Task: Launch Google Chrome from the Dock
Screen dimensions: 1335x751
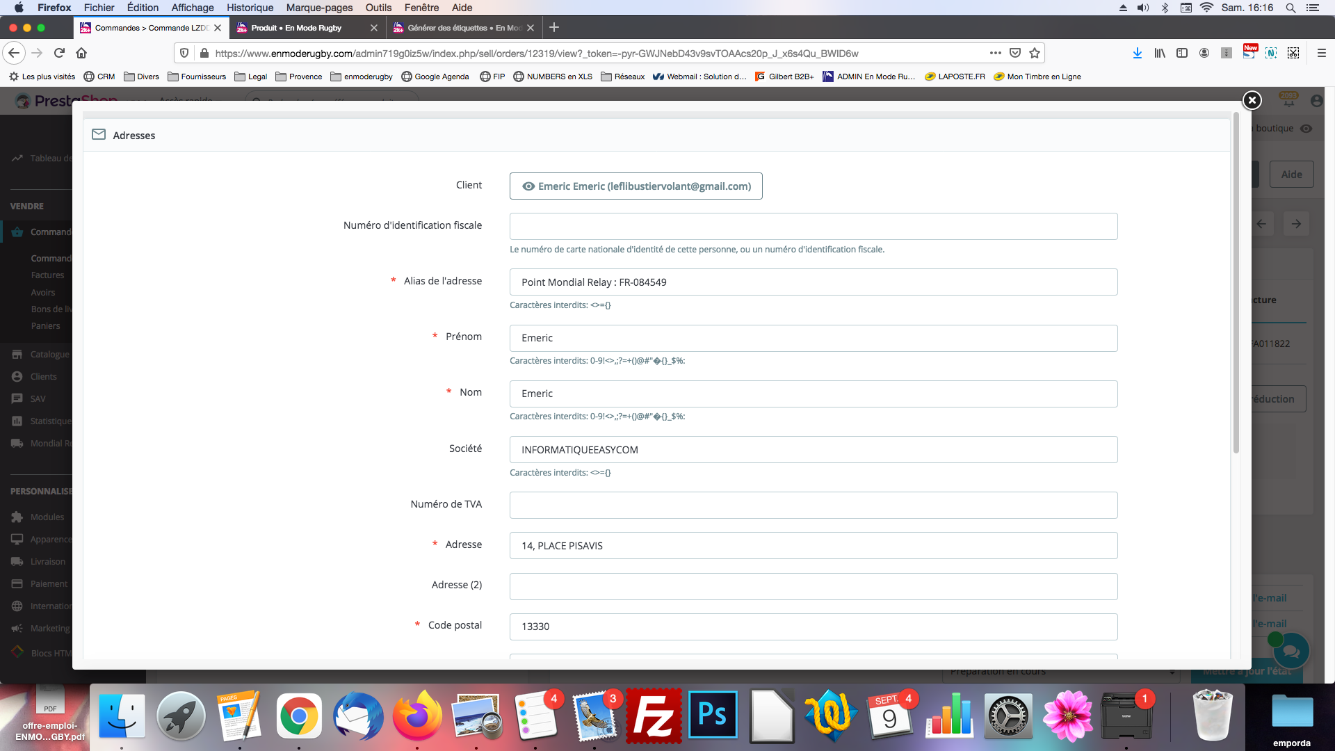Action: click(x=299, y=716)
